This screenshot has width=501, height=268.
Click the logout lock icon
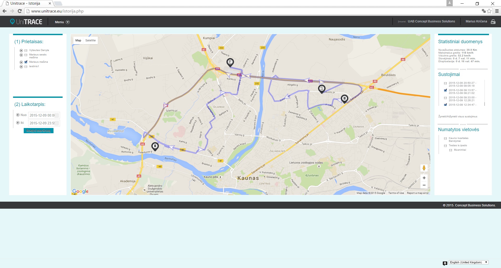coord(493,22)
